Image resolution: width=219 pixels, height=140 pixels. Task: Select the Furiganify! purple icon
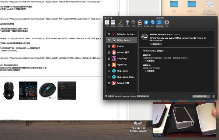(114, 58)
